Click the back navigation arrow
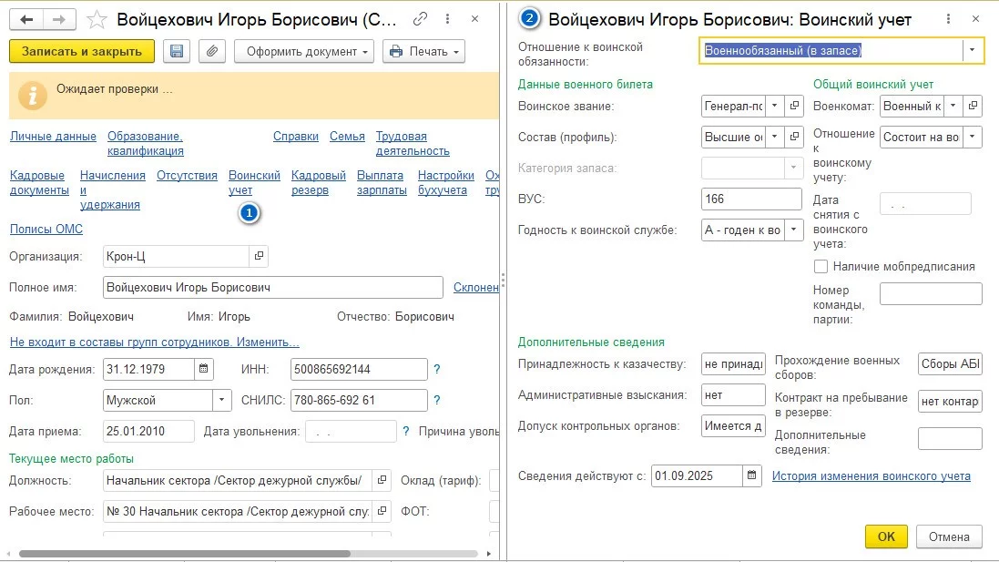 click(25, 19)
